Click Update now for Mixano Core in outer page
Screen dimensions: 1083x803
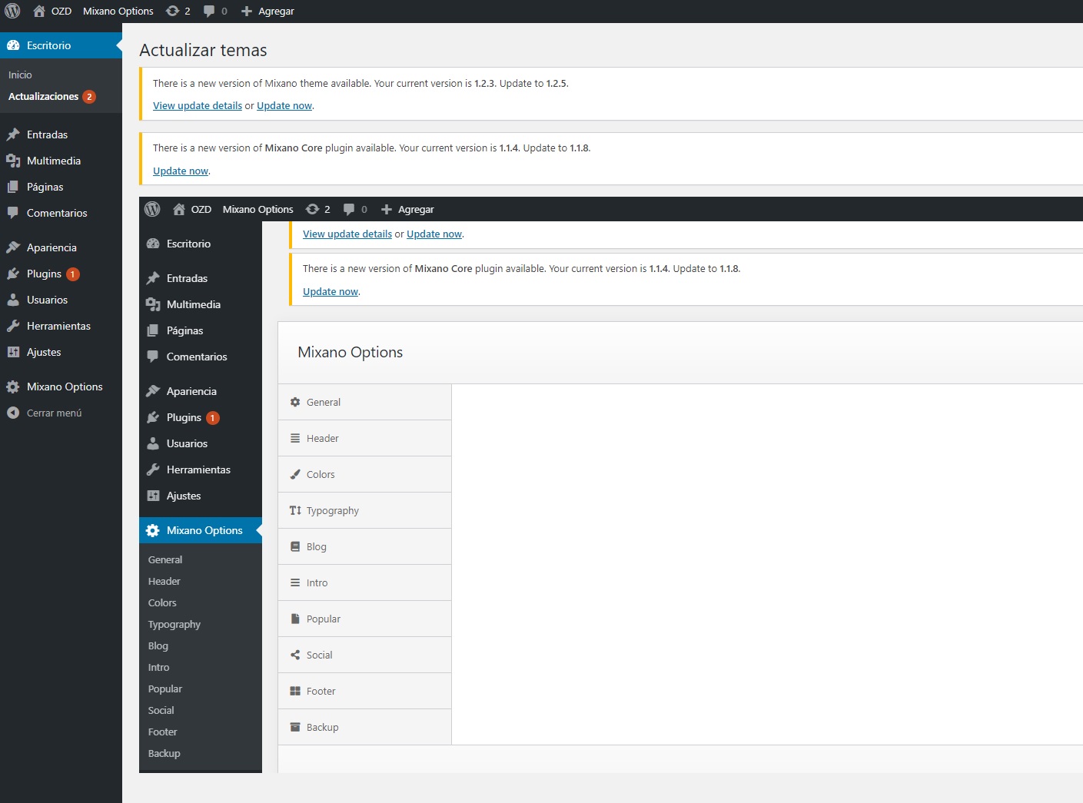click(181, 171)
